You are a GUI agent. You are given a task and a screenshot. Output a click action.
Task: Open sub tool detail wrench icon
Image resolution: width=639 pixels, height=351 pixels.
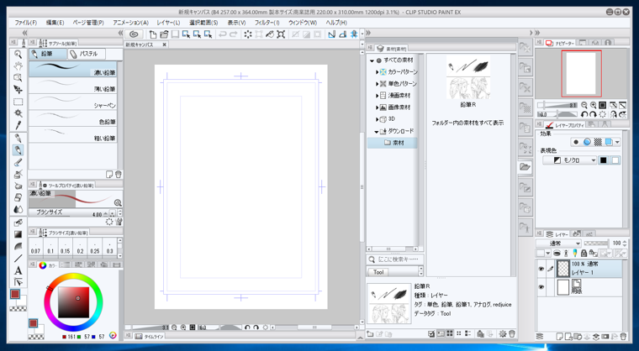pos(119,222)
